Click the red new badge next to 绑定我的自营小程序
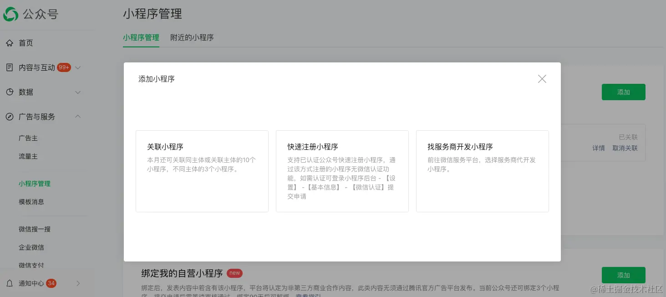666x297 pixels. (234, 273)
